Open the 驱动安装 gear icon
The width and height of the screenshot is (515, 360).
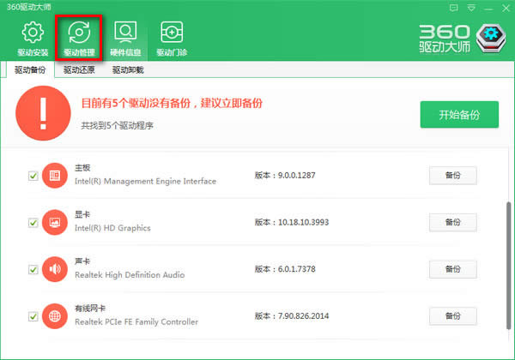point(33,32)
